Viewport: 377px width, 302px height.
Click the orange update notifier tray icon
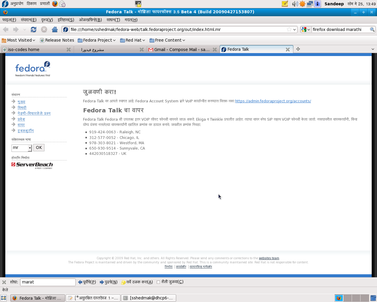[x=302, y=4]
